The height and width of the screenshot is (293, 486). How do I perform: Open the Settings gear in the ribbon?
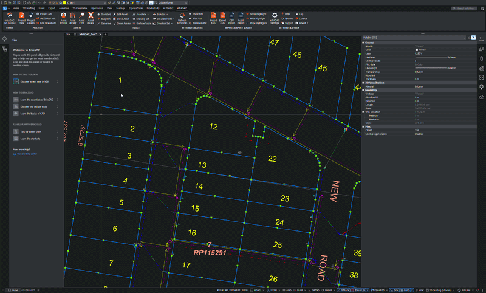click(275, 15)
